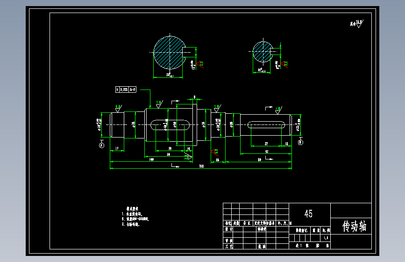This screenshot has height=262, width=405.
Task: Select the right keyway slot on the shaft
Action: 266,125
